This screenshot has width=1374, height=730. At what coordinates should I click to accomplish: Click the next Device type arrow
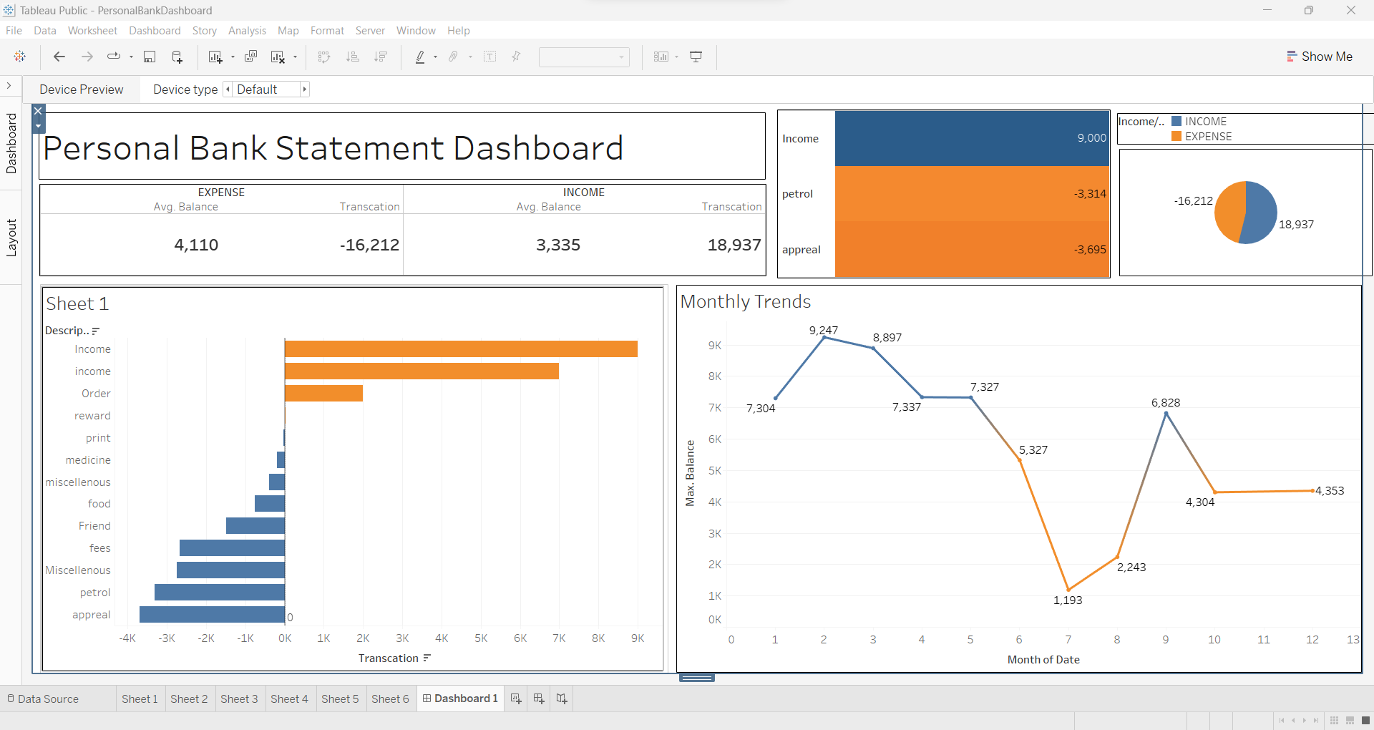pos(304,89)
